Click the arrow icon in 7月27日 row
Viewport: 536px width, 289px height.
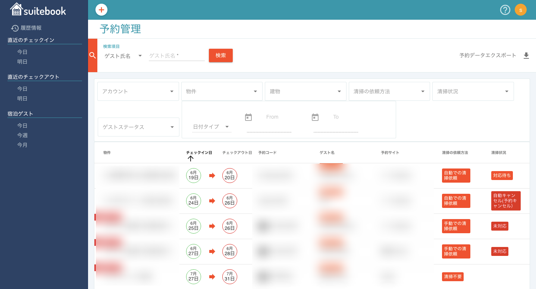click(212, 277)
